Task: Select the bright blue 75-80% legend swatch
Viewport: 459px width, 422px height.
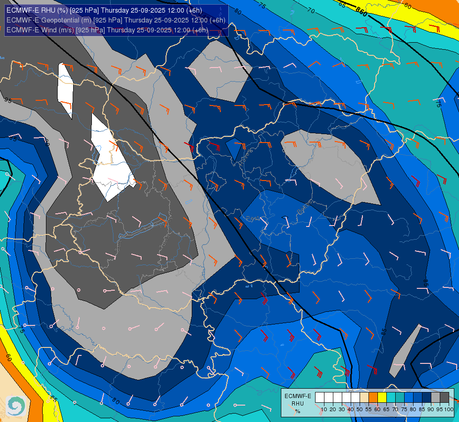Action: (x=409, y=398)
